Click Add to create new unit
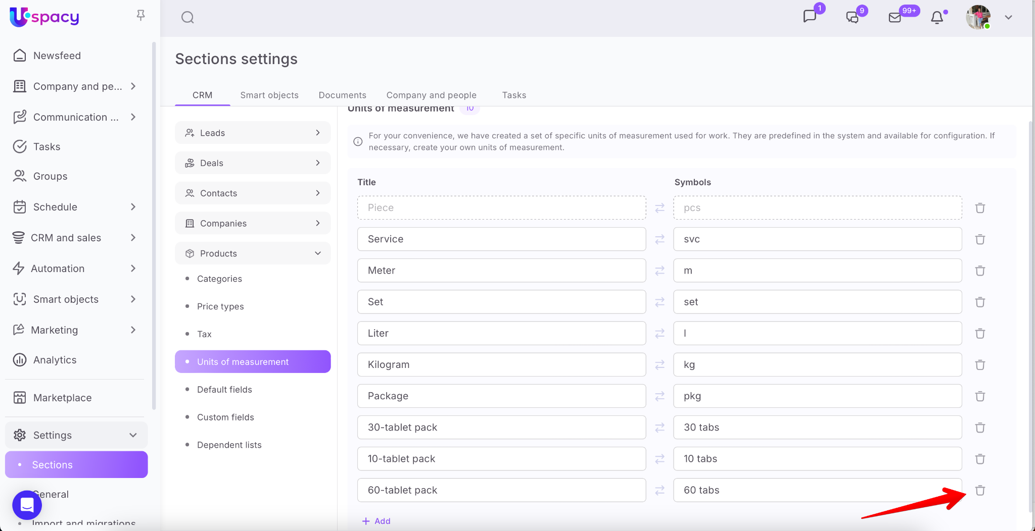The image size is (1035, 531). [x=377, y=521]
